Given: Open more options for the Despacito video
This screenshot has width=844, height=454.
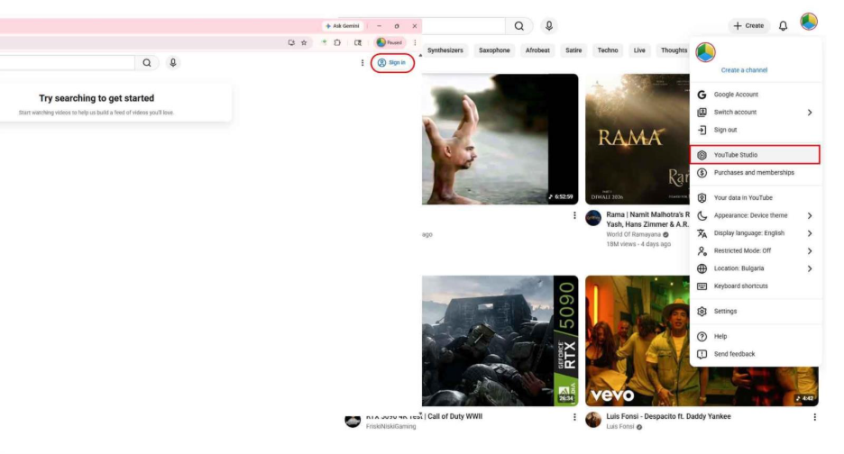Looking at the screenshot, I should pos(815,417).
